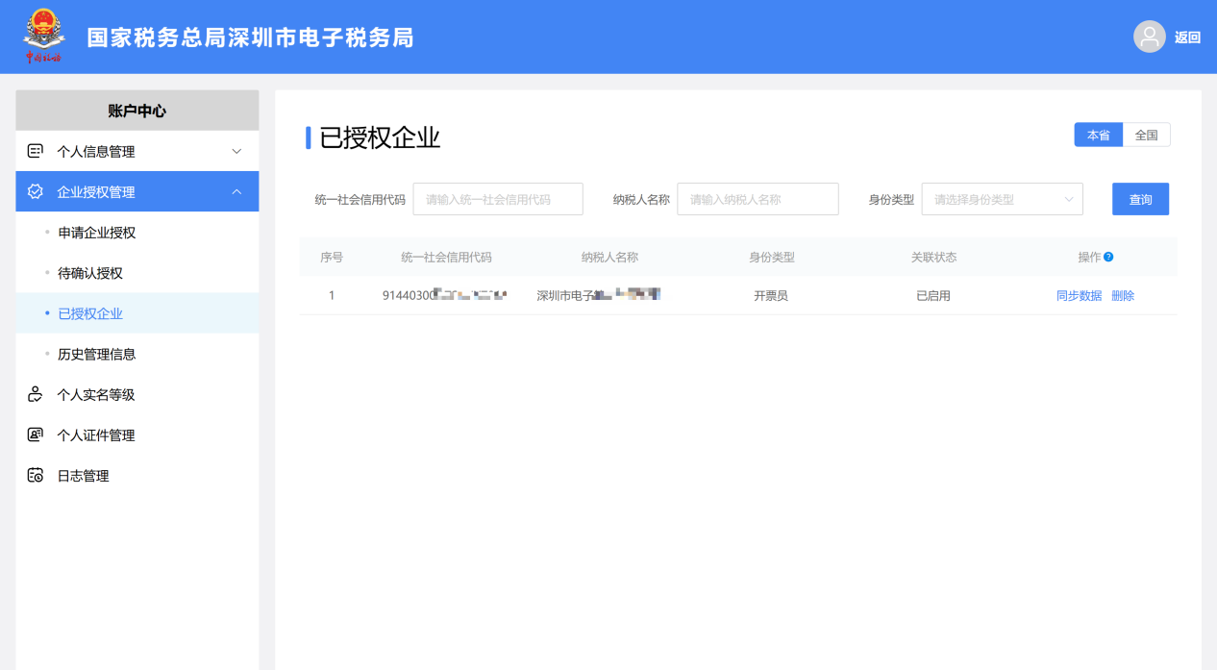This screenshot has width=1217, height=670.
Task: Switch scope to 本省
Action: pyautogui.click(x=1099, y=135)
